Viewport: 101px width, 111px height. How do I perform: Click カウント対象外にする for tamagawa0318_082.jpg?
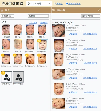90,49
